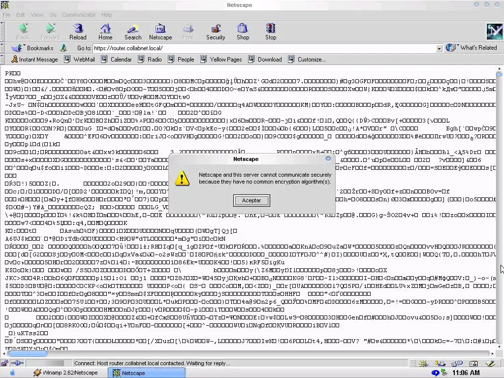
Task: Click Aceptar in the Netscape alert
Action: (252, 200)
